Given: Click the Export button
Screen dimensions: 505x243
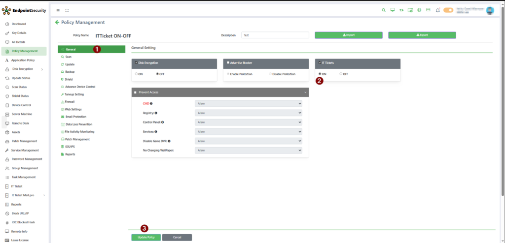Looking at the screenshot, I should tap(422, 35).
